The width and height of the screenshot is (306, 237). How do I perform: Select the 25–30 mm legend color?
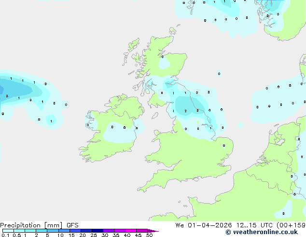[97, 231]
